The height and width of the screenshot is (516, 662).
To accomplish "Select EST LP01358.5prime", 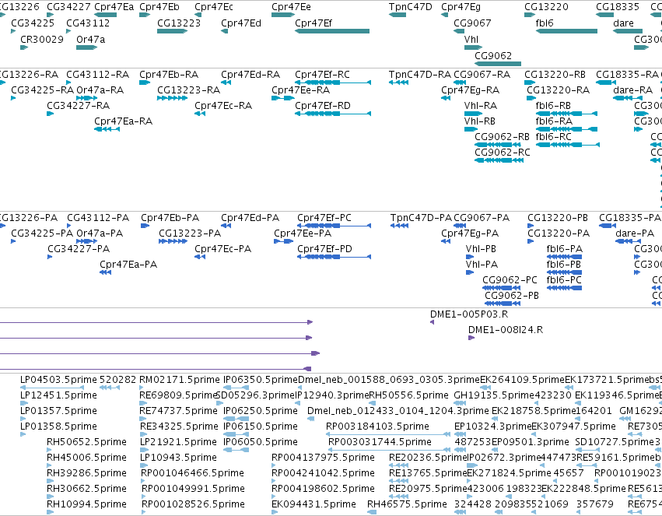I will tap(23, 434).
